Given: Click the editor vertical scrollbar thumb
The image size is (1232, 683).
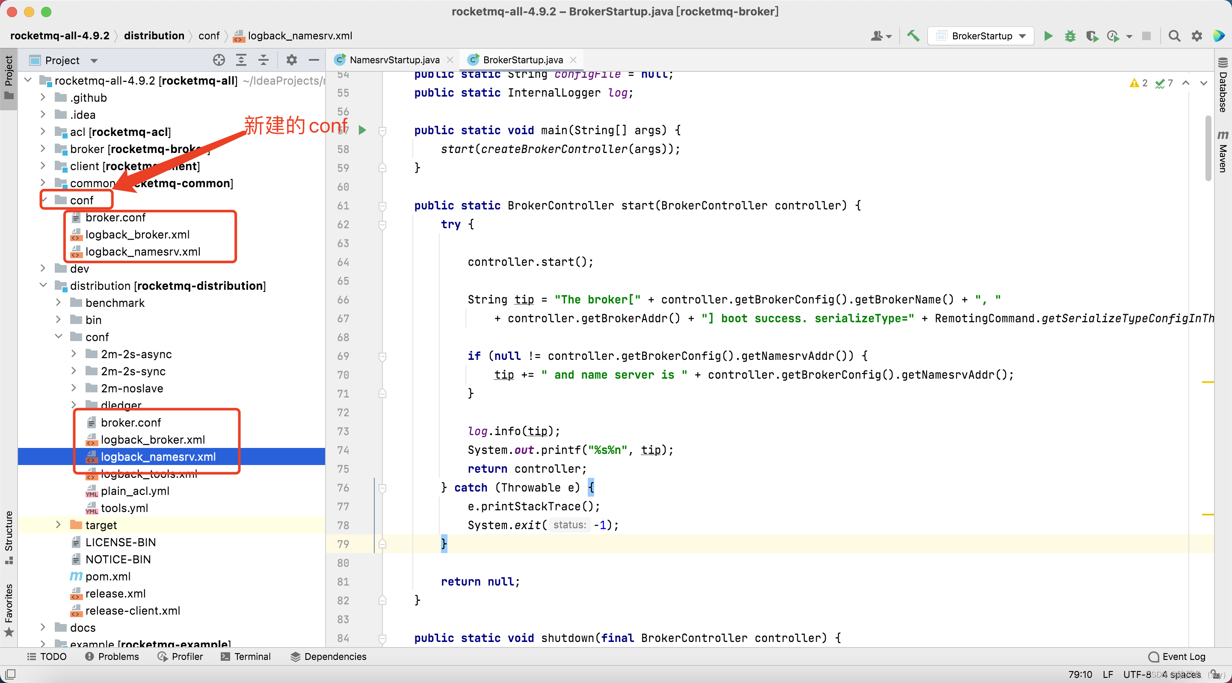Looking at the screenshot, I should click(x=1208, y=148).
